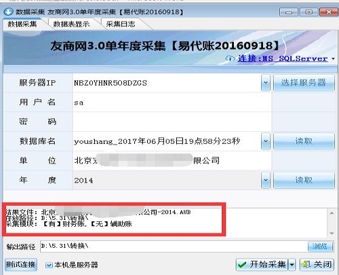
Task: Switch to the 采集日志 tab
Action: tap(121, 24)
